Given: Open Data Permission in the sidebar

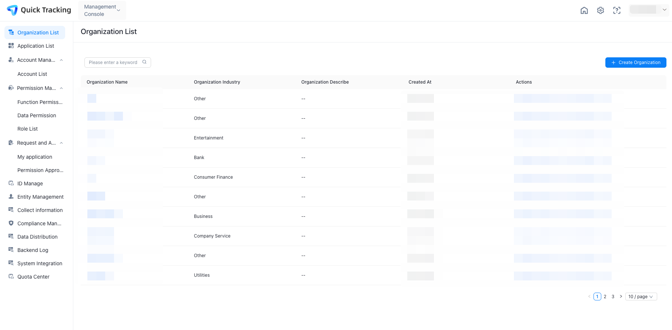Looking at the screenshot, I should pyautogui.click(x=37, y=115).
